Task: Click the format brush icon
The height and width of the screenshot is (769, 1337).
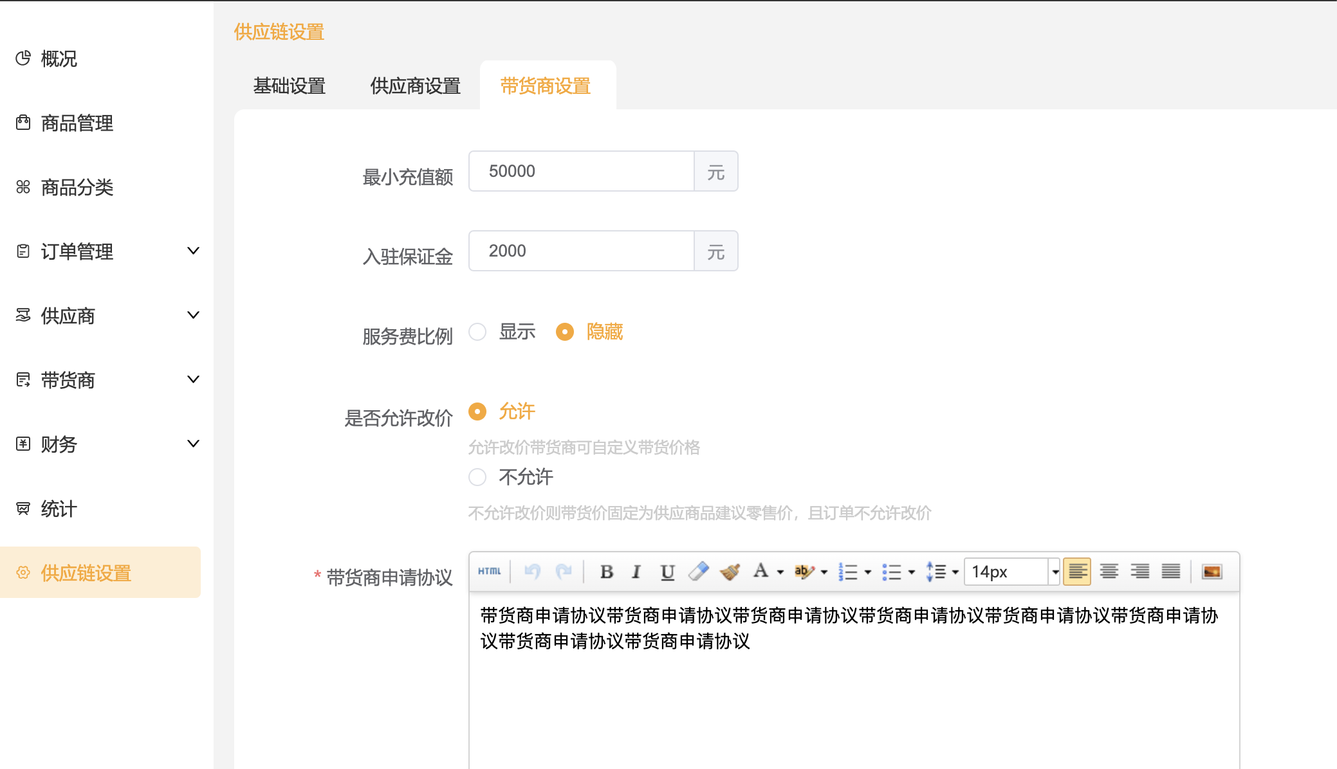Action: click(730, 571)
